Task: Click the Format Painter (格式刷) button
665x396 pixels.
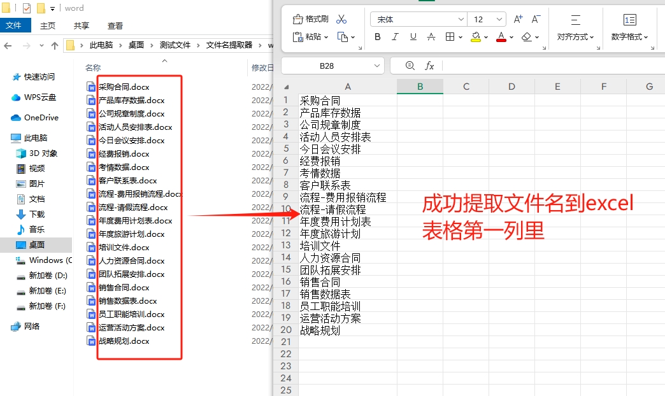Action: 310,19
